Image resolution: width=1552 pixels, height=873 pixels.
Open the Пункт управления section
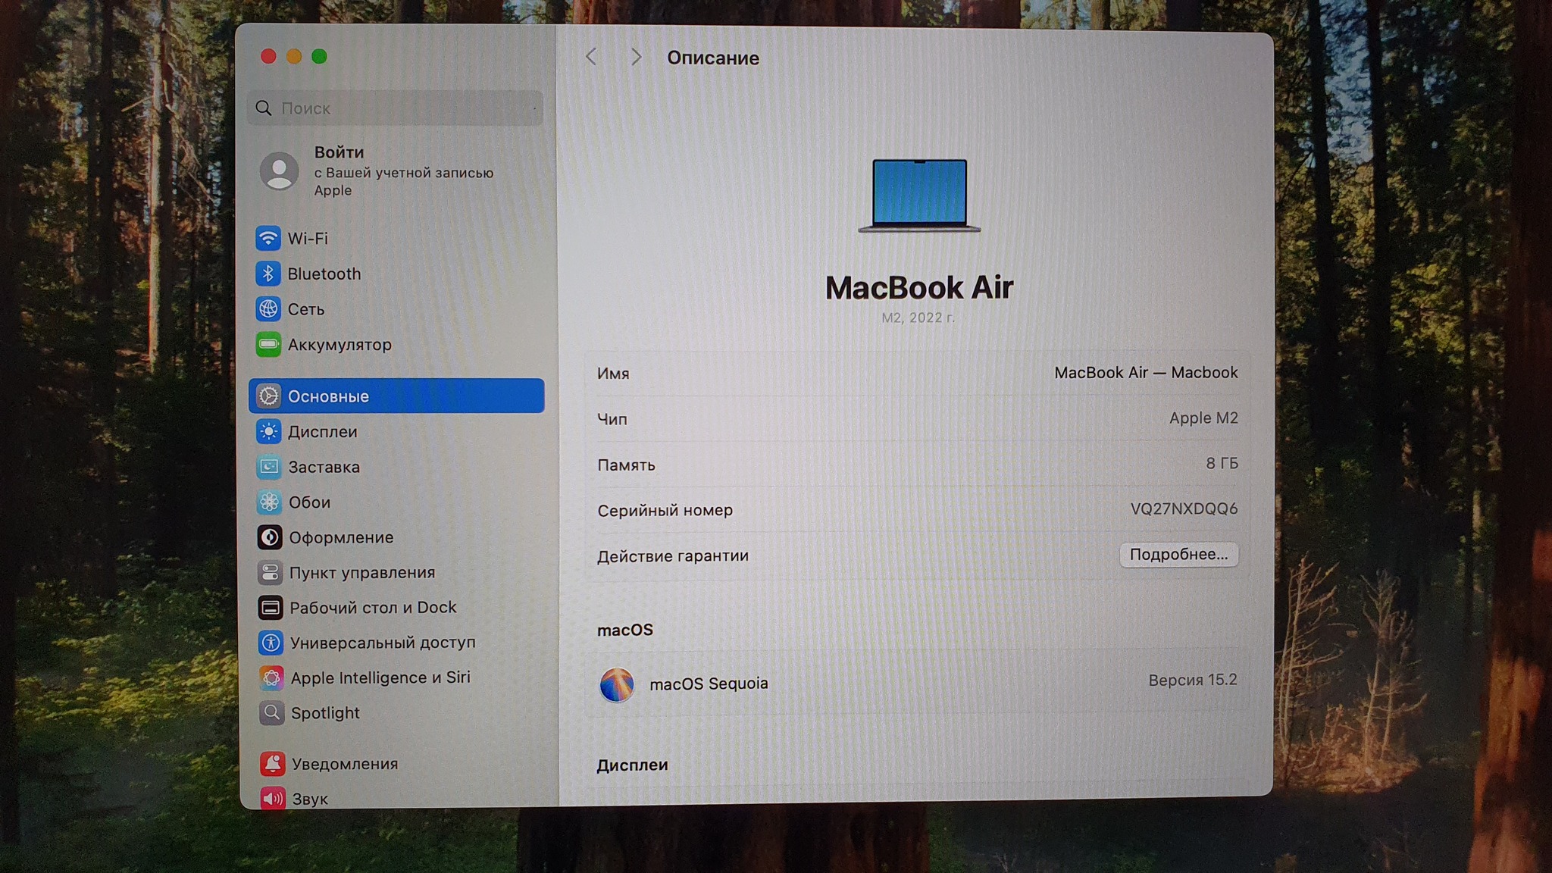coord(361,573)
